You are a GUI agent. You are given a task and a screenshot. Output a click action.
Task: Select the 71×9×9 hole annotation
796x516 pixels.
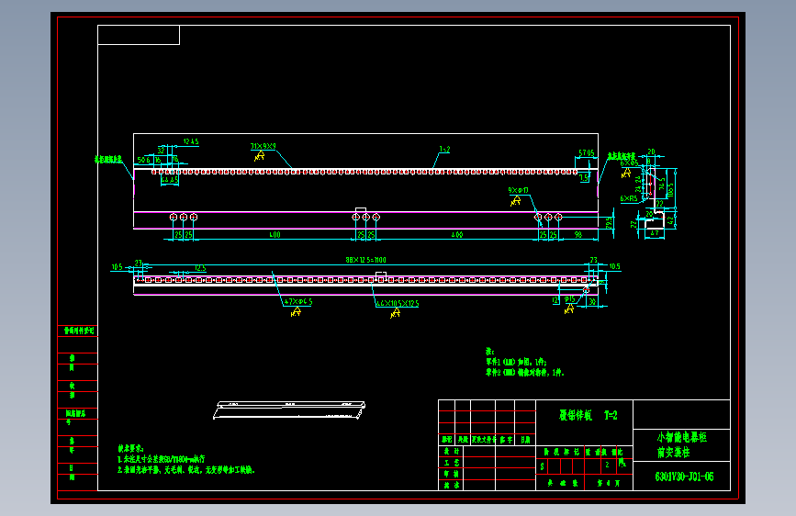tap(263, 146)
